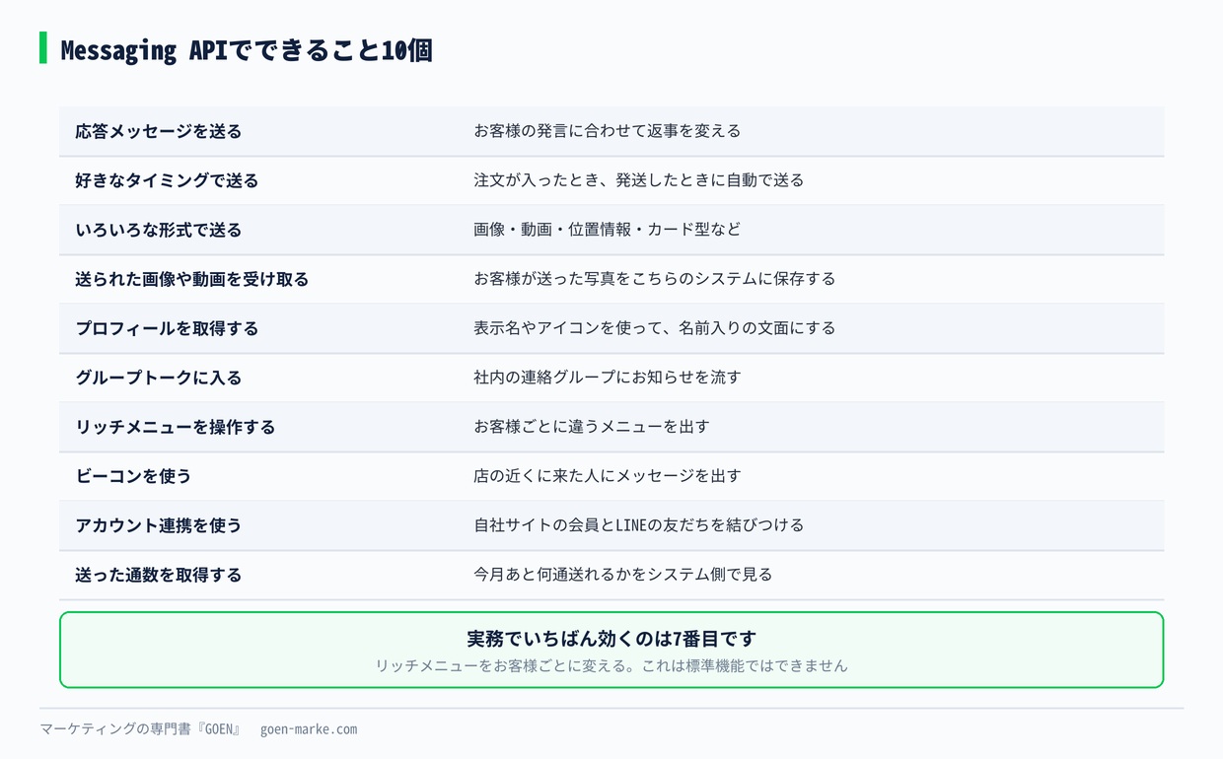Select the row label 'リッチメニューを操作する'
The height and width of the screenshot is (759, 1223).
(176, 427)
